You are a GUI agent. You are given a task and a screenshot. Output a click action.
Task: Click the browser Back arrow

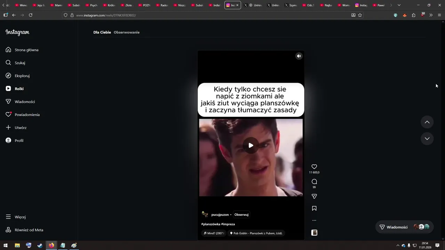(14, 15)
